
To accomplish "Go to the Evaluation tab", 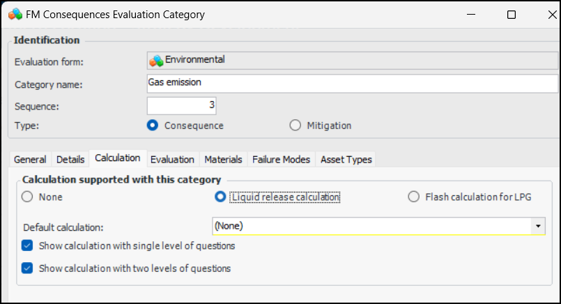I will click(172, 160).
